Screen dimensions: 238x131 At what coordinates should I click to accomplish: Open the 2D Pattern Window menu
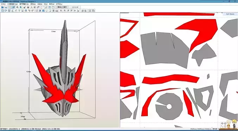coord(24,4)
